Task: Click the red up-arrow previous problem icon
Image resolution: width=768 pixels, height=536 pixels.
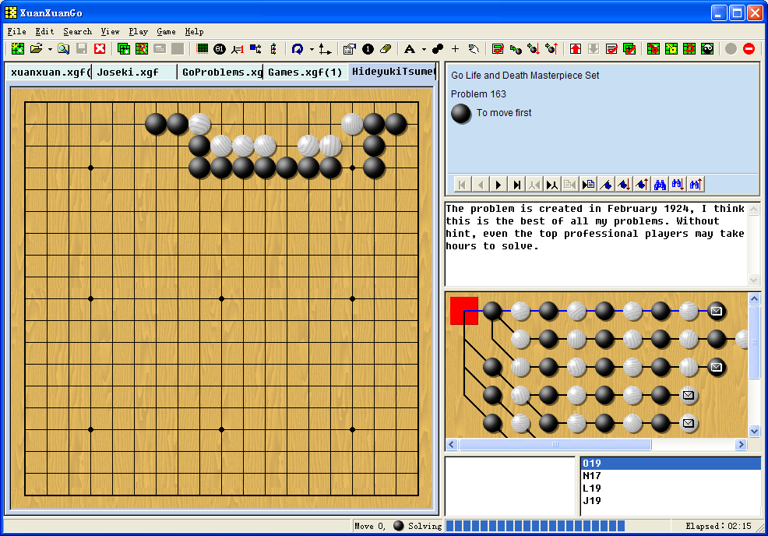Action: (x=576, y=48)
